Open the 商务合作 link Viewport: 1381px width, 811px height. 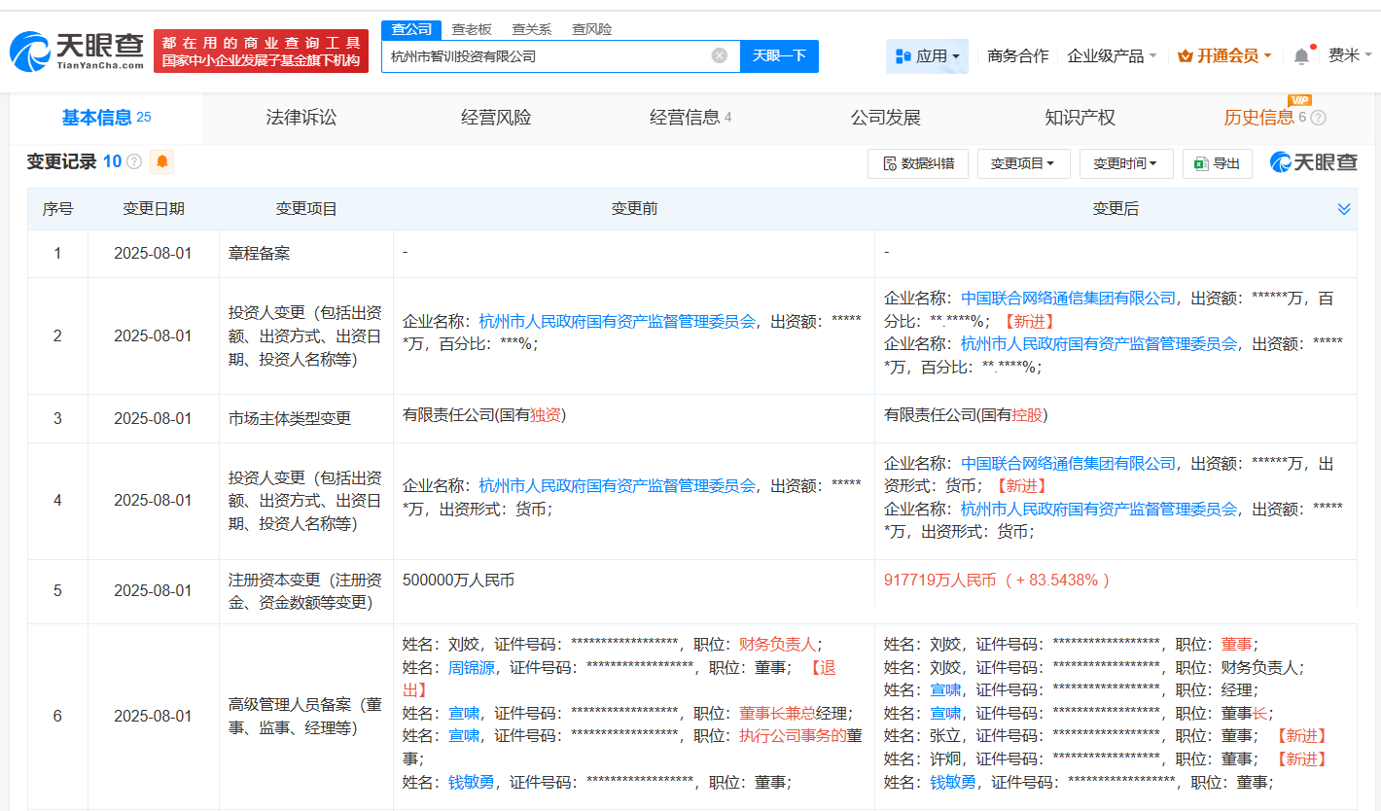1018,56
